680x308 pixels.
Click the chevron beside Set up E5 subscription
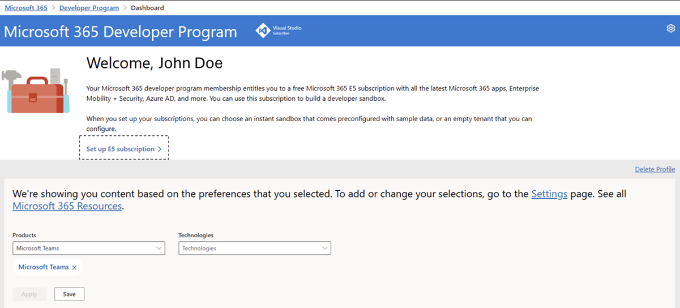(x=160, y=149)
